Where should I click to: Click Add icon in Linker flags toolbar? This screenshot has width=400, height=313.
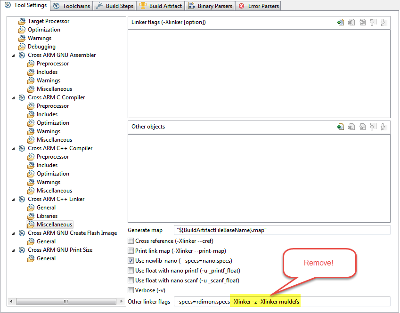(341, 22)
